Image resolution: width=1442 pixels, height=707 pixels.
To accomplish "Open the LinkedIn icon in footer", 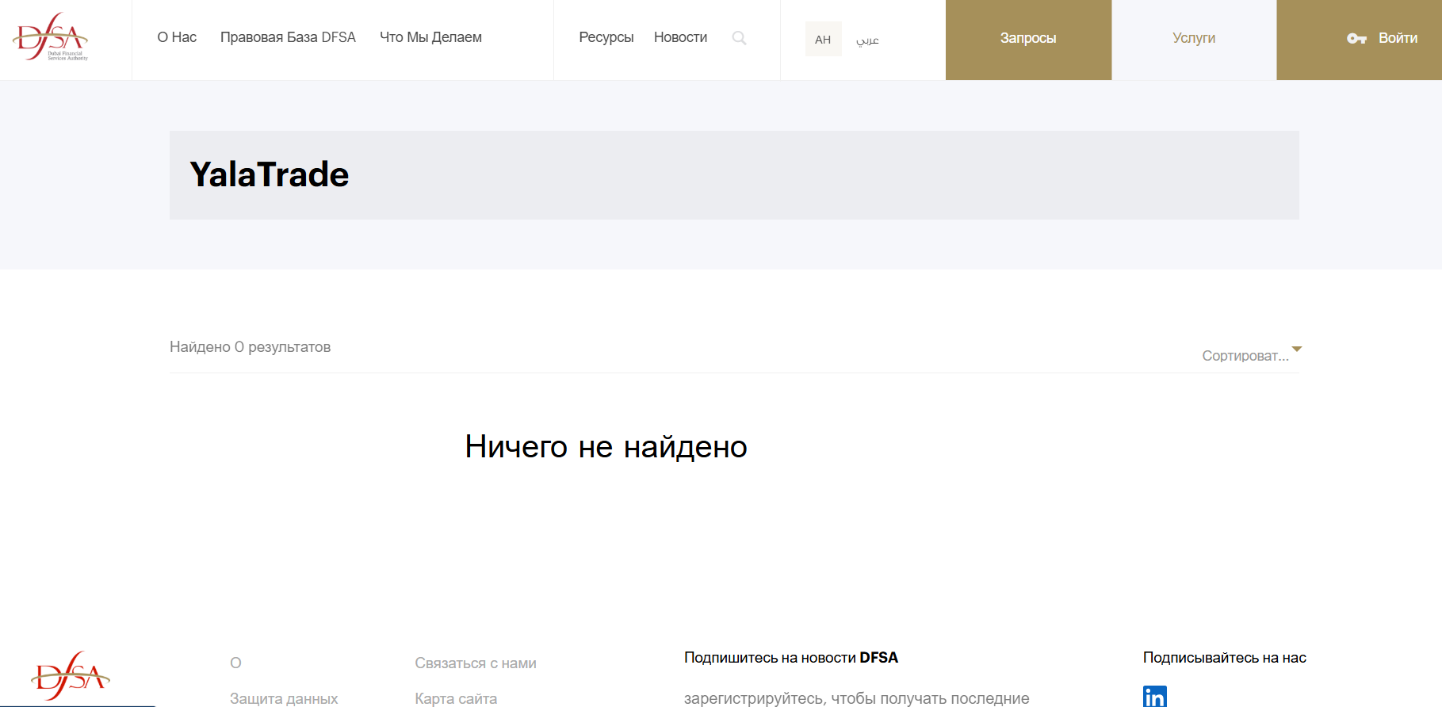I will coord(1155,696).
